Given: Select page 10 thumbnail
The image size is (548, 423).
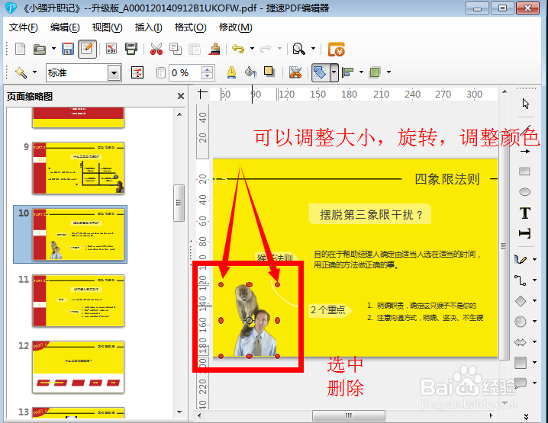Looking at the screenshot, I should (79, 234).
